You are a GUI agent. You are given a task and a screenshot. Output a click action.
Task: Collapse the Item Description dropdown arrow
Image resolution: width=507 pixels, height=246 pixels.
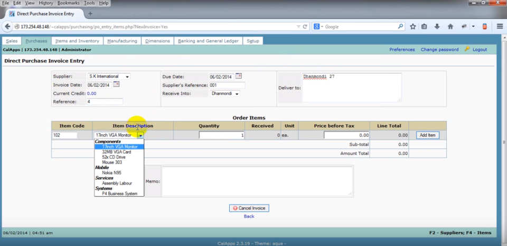click(140, 135)
